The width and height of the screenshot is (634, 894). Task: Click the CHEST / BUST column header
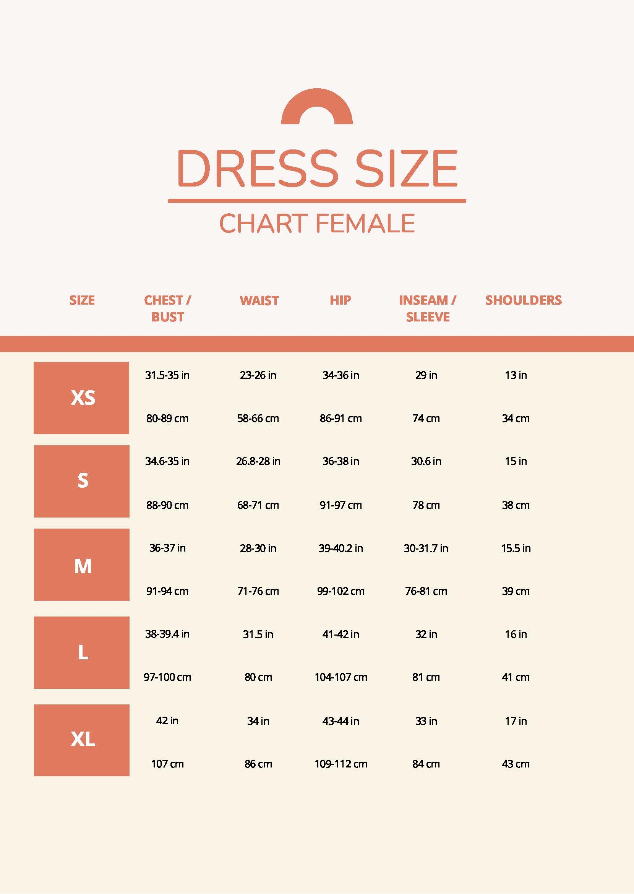(167, 308)
